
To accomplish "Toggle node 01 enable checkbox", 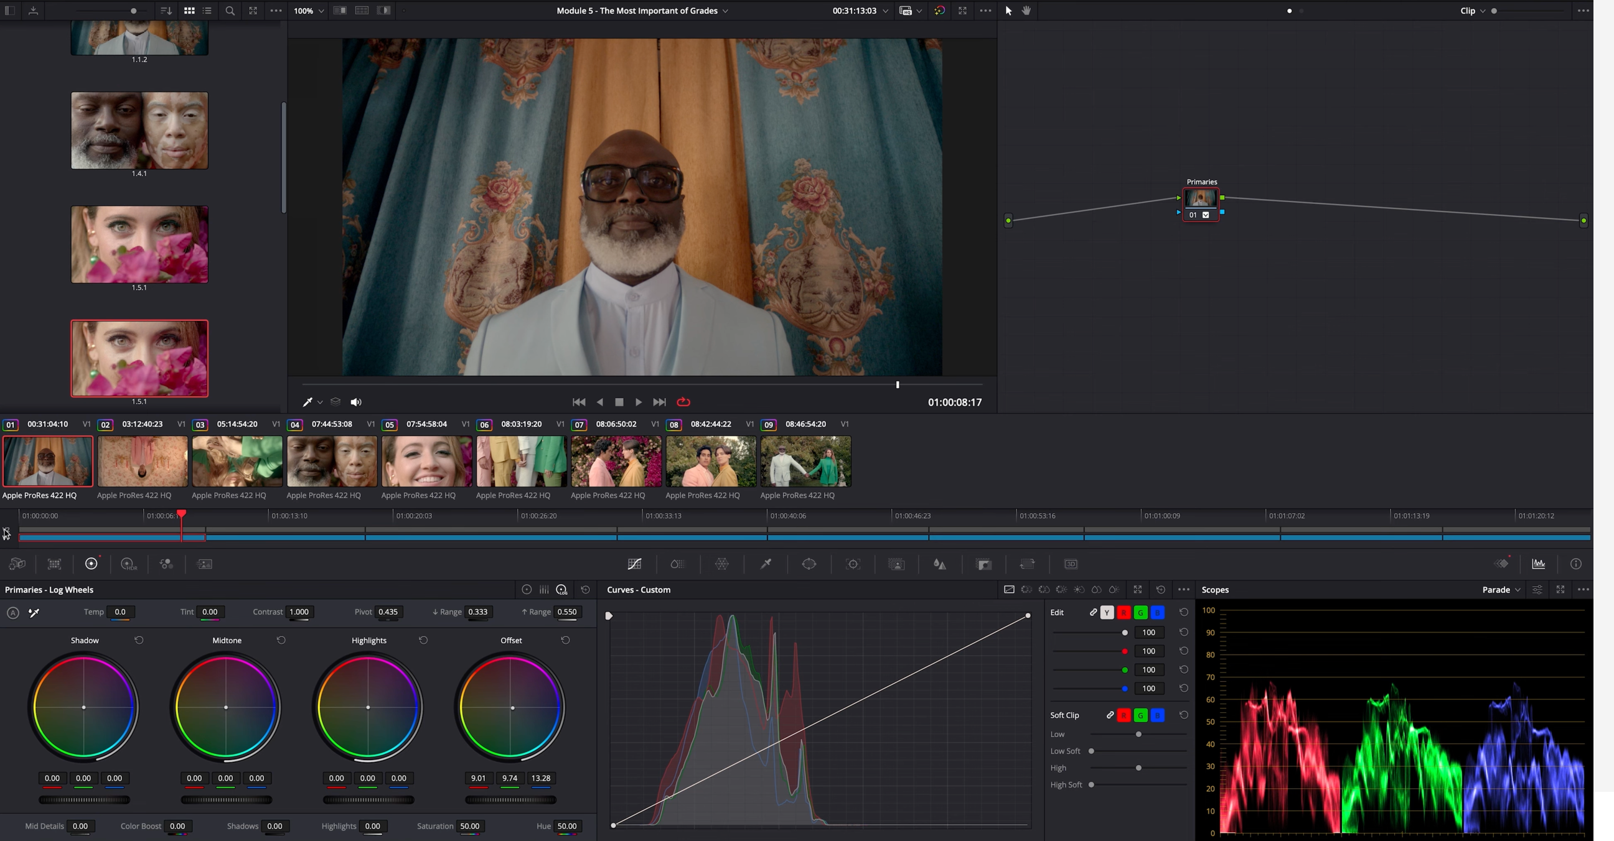I will [1206, 215].
